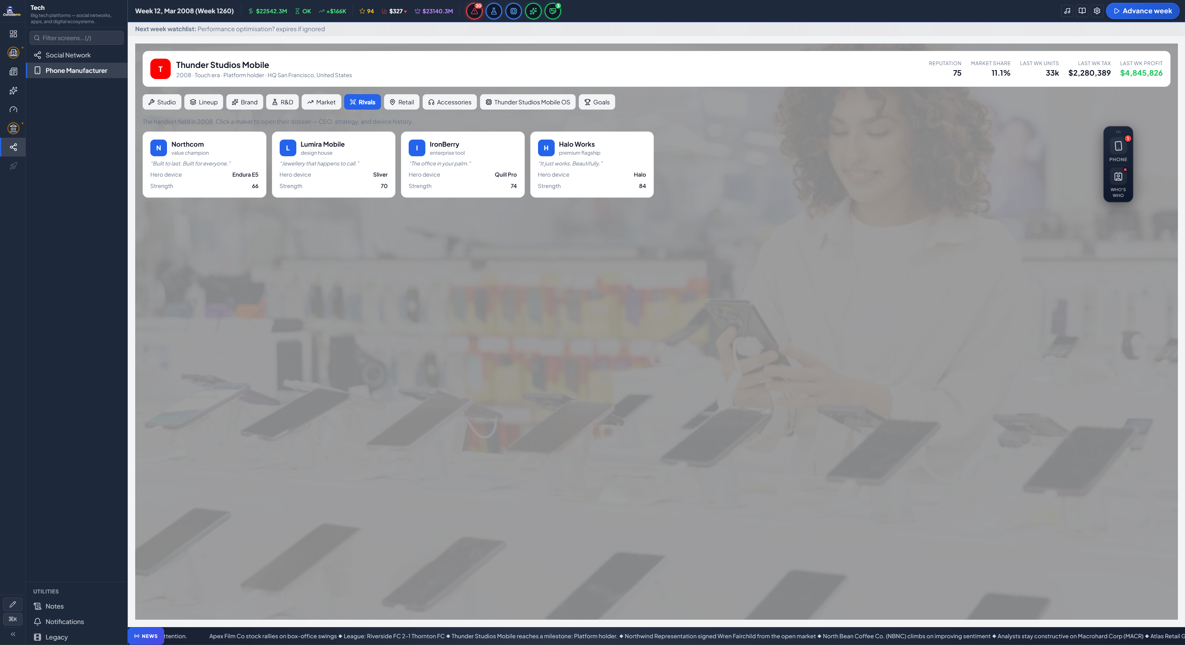Open the settings gear icon
1185x645 pixels.
click(1097, 11)
